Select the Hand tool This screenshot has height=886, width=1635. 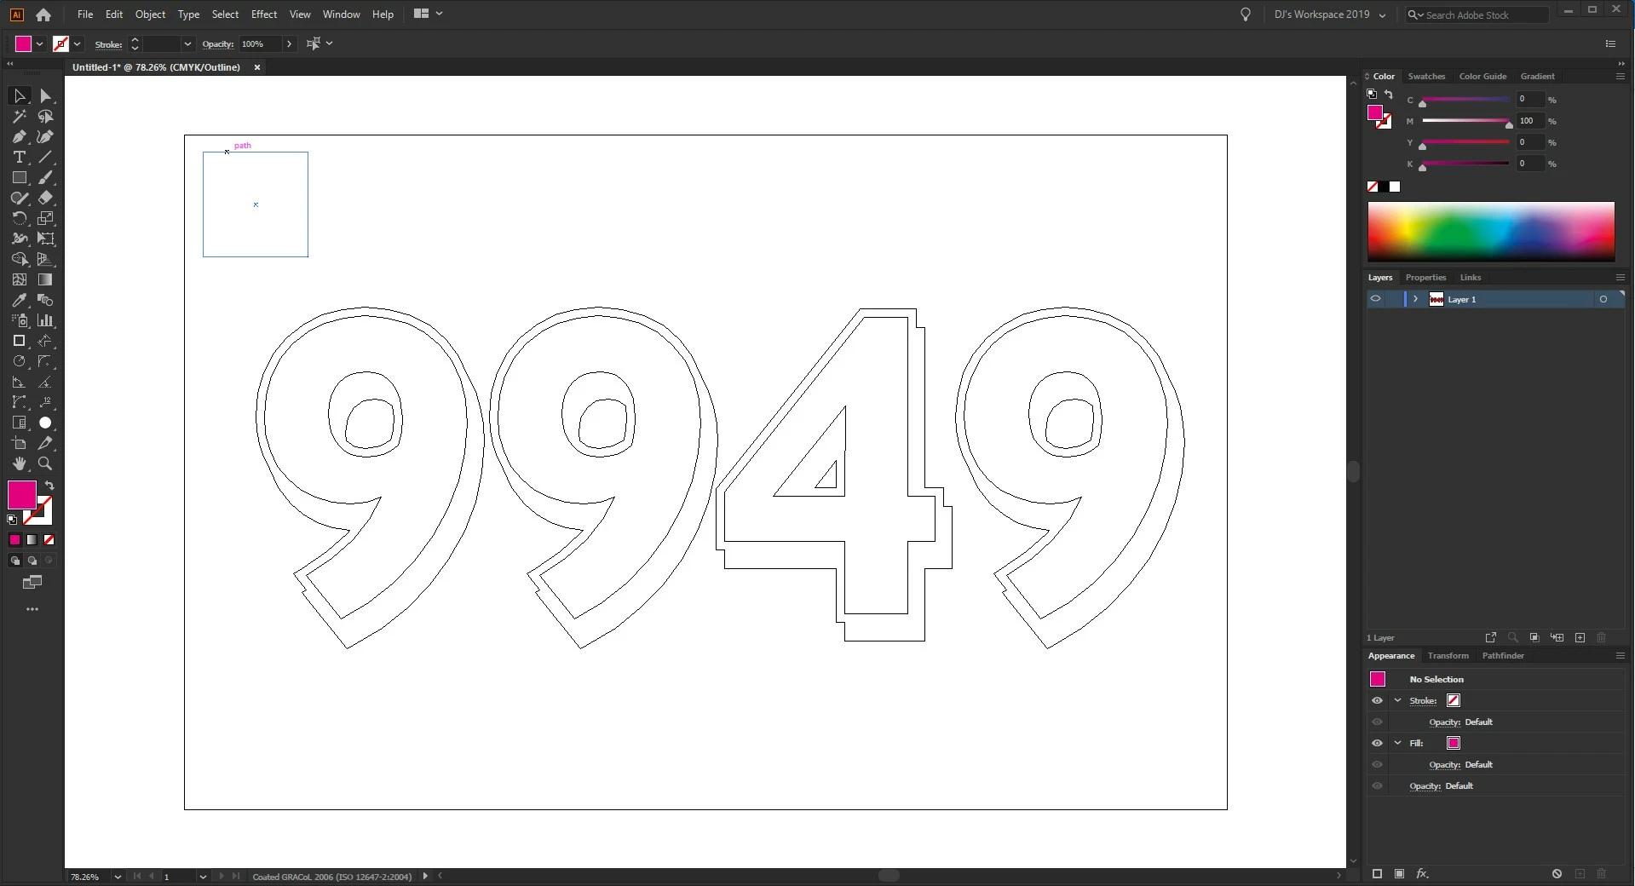19,464
